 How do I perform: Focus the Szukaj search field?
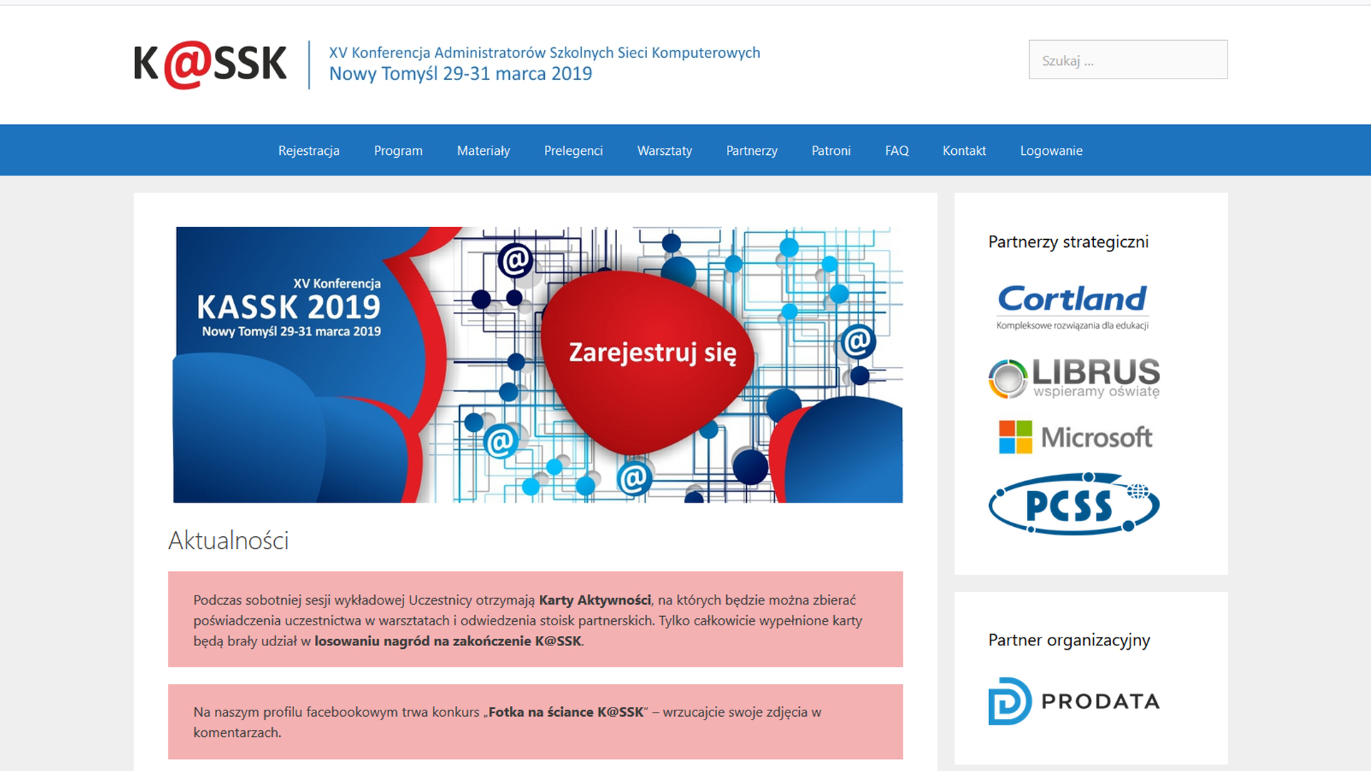[1128, 60]
